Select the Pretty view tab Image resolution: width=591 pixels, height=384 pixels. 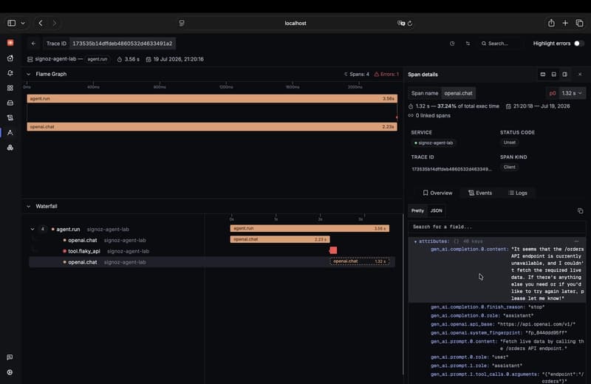click(417, 210)
